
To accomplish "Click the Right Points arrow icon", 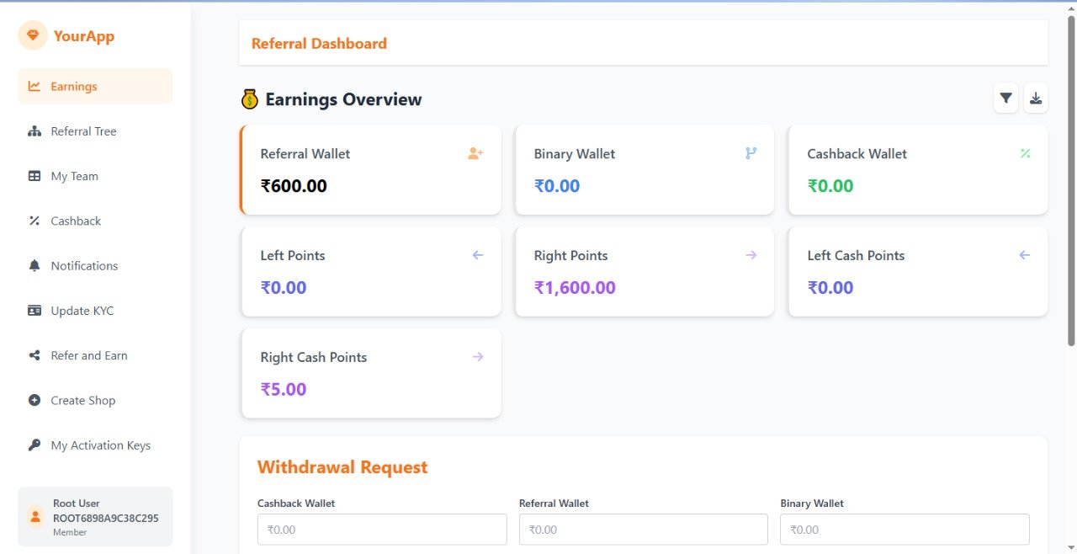I will click(751, 255).
